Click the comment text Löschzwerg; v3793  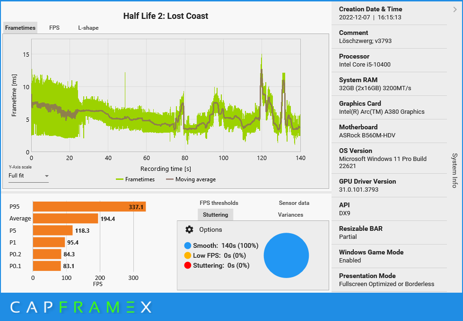365,41
